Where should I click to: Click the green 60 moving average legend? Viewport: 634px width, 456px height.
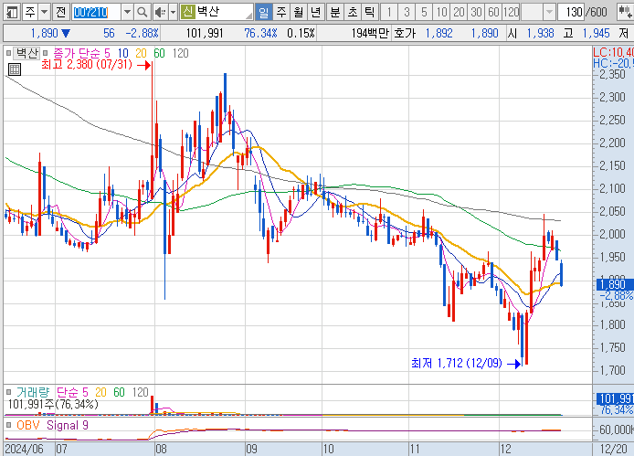pyautogui.click(x=159, y=53)
